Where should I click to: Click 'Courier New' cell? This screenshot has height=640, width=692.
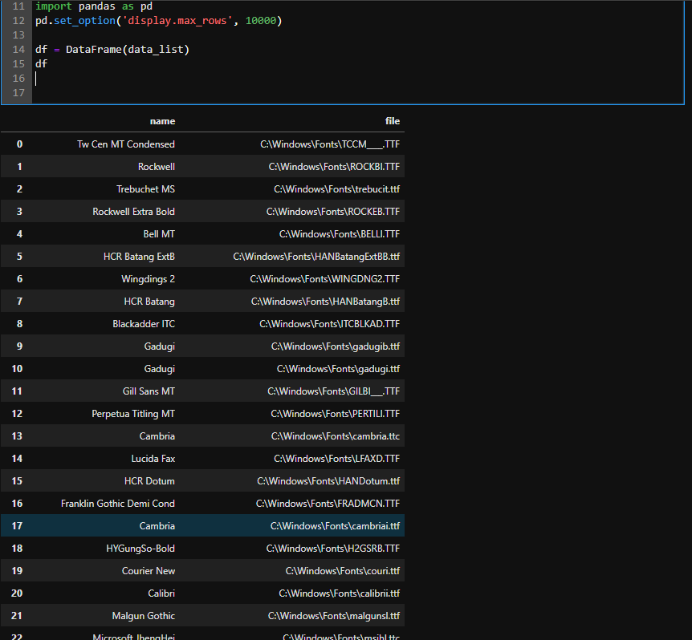point(149,571)
